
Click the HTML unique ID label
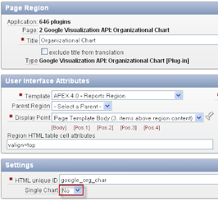coord(36,180)
